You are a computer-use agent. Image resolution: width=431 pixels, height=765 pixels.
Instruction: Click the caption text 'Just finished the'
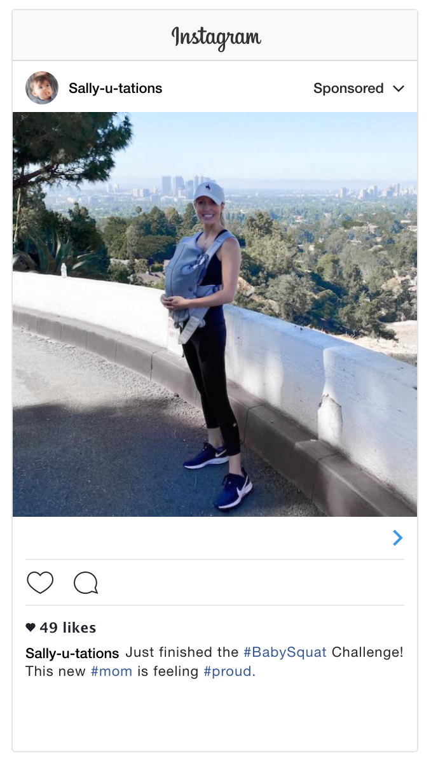tap(182, 652)
